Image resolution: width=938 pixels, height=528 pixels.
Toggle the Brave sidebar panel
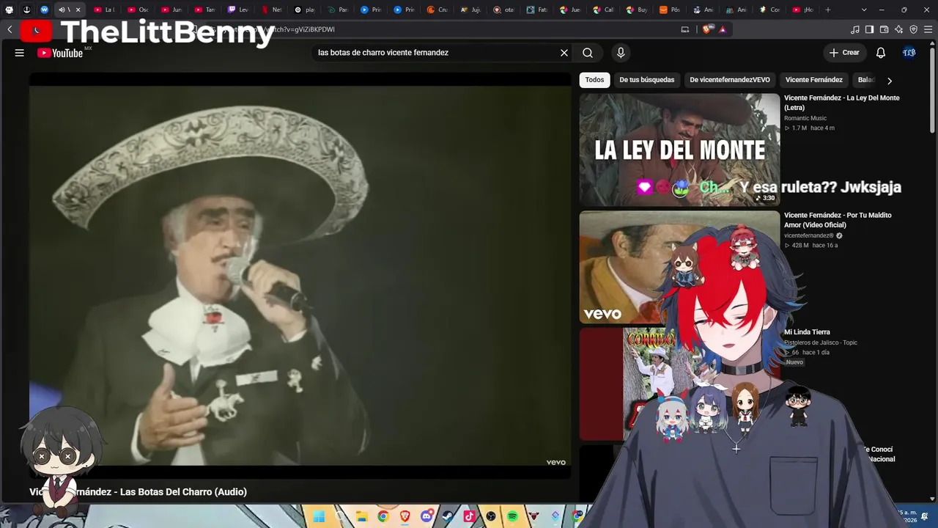click(870, 29)
